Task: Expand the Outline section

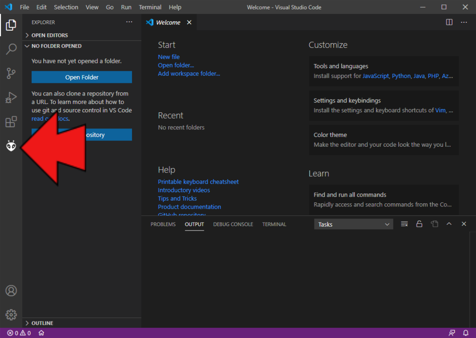Action: click(x=42, y=323)
